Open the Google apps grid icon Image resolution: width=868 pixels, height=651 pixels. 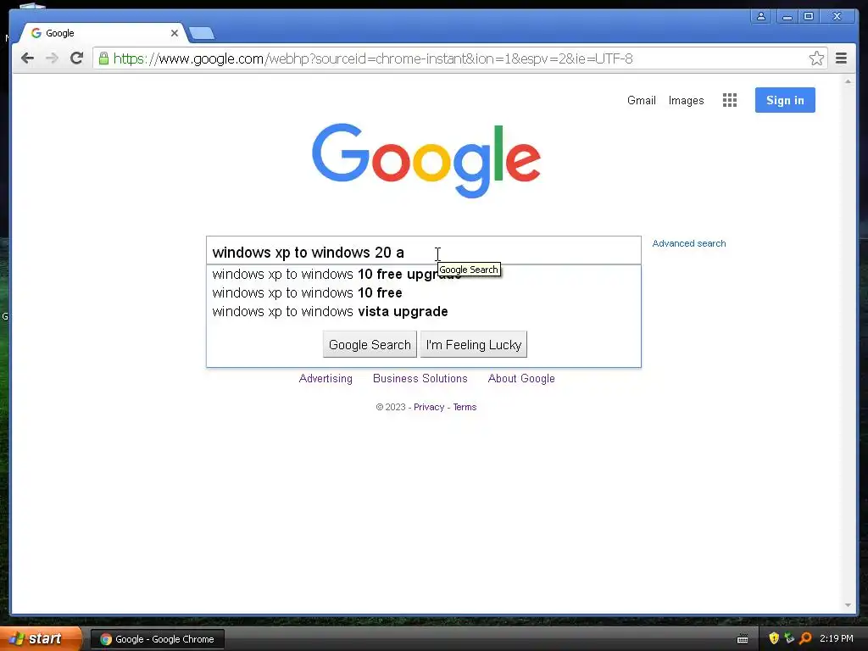point(730,100)
